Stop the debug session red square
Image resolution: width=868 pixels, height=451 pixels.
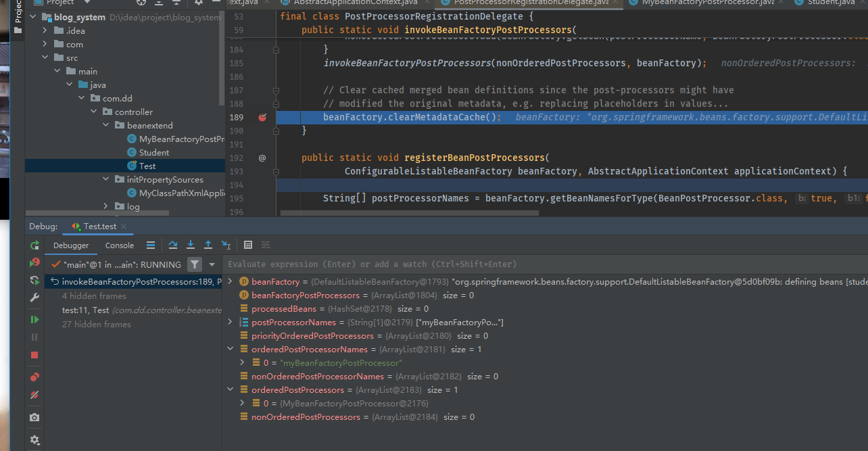coord(34,355)
